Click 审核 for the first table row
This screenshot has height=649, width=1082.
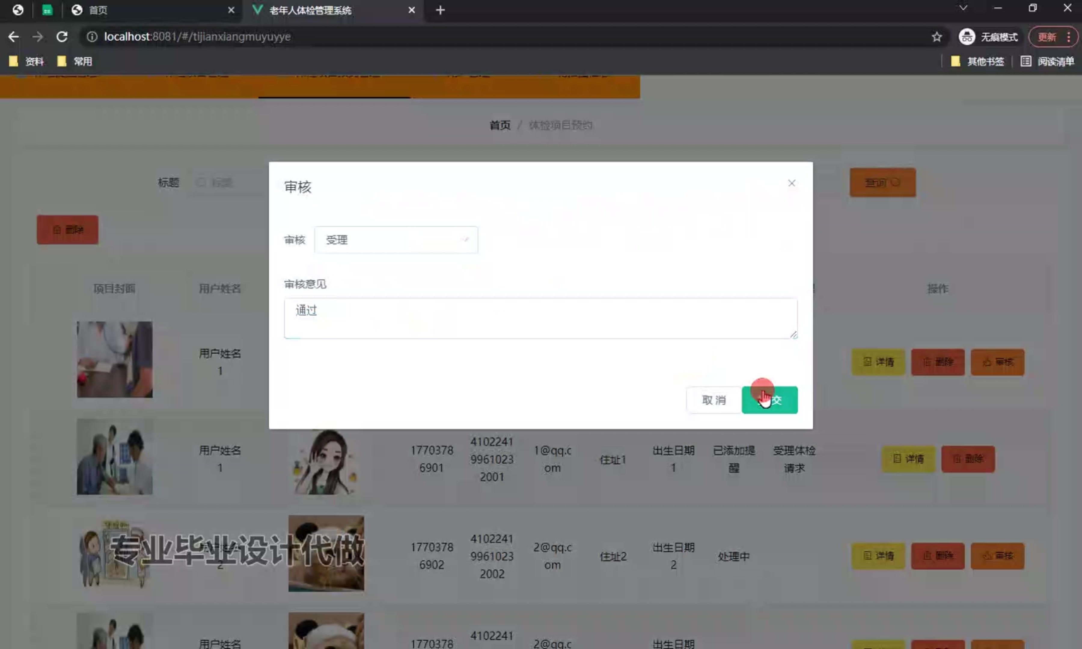pyautogui.click(x=997, y=362)
